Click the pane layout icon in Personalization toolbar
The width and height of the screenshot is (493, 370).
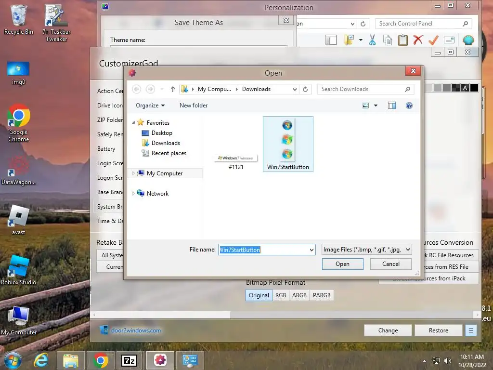tap(331, 40)
